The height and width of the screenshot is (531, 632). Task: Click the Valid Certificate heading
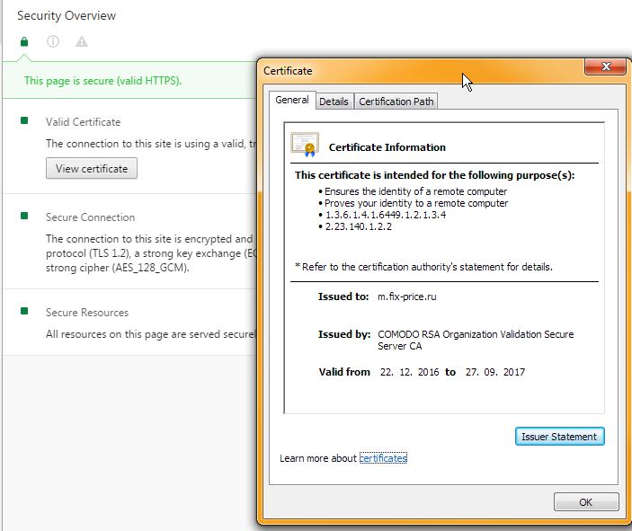83,122
